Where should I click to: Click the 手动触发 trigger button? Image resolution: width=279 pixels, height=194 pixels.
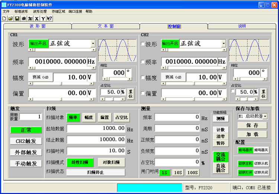click(26, 164)
